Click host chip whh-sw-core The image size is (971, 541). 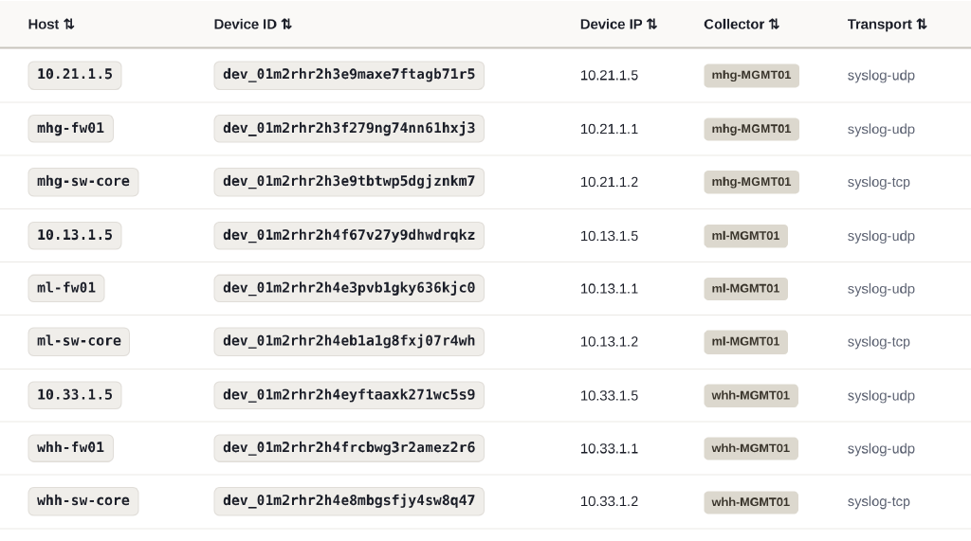83,501
